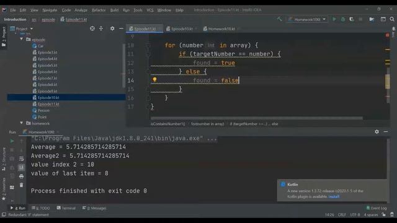Viewport: 397px width, 223px height.
Task: Switch to the Homework10.kt editor tab
Action: pyautogui.click(x=221, y=29)
